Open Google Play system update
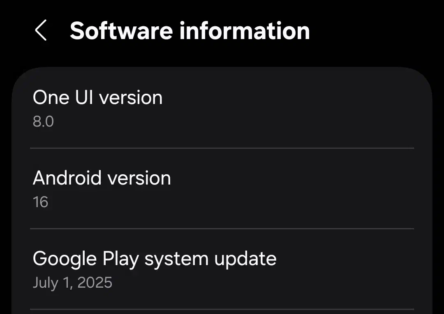The width and height of the screenshot is (444, 314). coord(154,259)
